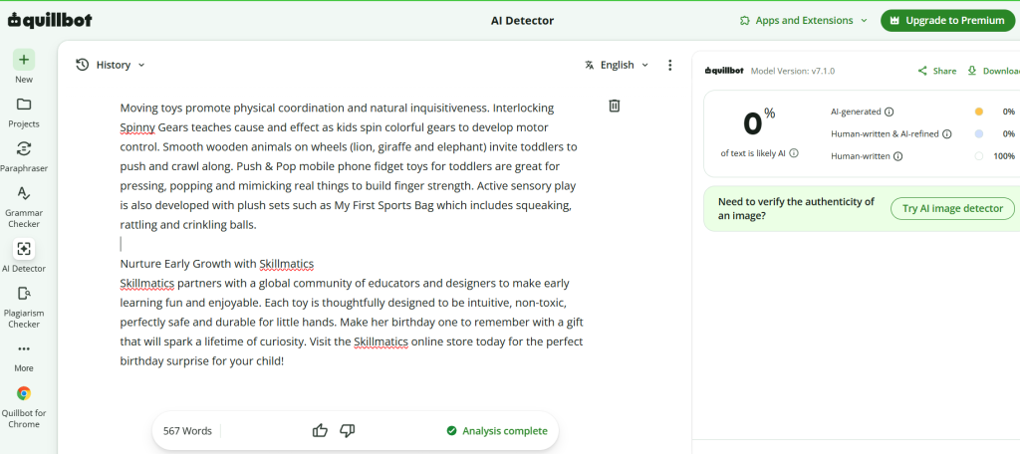Download the detection report
Image resolution: width=1020 pixels, height=454 pixels.
tap(994, 71)
